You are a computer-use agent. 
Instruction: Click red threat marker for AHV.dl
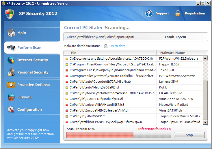[x=67, y=111]
